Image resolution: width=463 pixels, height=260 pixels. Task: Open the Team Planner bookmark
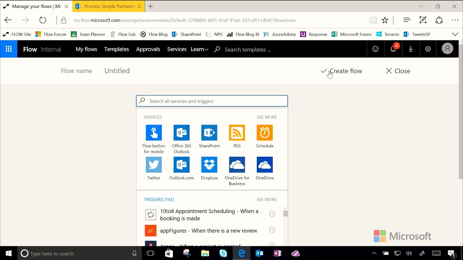88,34
